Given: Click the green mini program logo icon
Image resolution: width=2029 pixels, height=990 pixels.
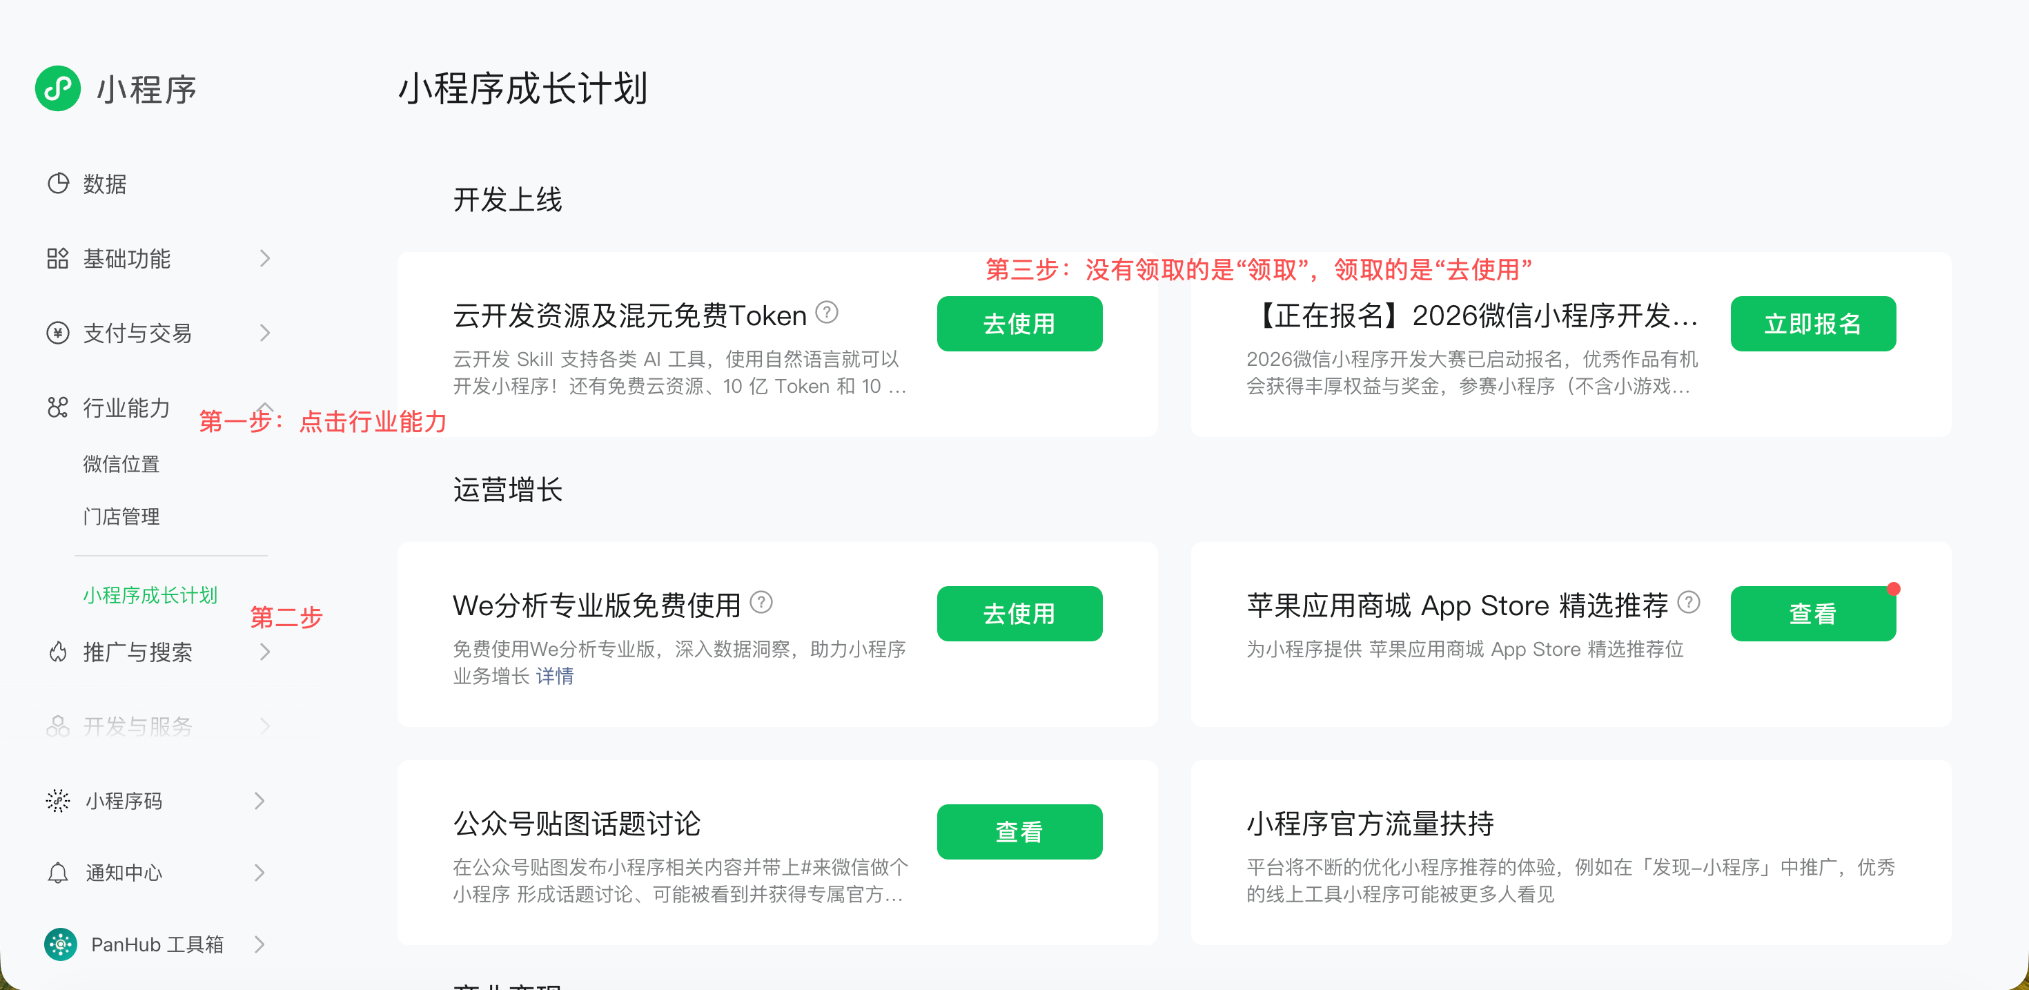Looking at the screenshot, I should 57,88.
